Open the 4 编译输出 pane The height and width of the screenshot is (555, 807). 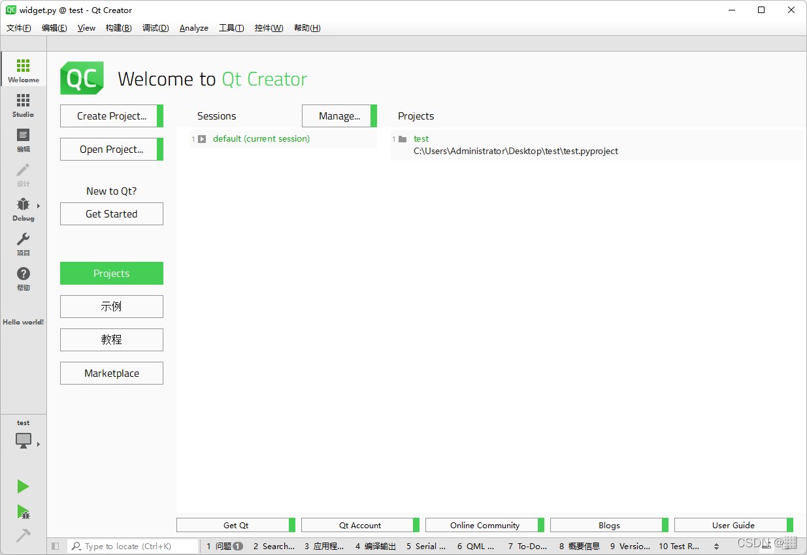tap(376, 546)
